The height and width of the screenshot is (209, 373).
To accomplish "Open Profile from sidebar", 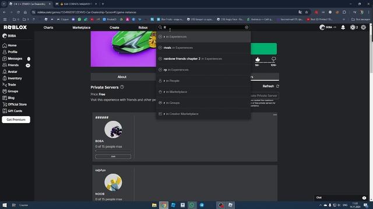I will pyautogui.click(x=10, y=52).
